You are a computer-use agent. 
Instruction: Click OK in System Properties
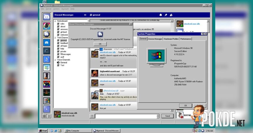click(x=186, y=106)
